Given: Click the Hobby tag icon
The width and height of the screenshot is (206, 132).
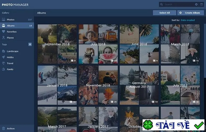Looking at the screenshot, I should coord(3,57).
